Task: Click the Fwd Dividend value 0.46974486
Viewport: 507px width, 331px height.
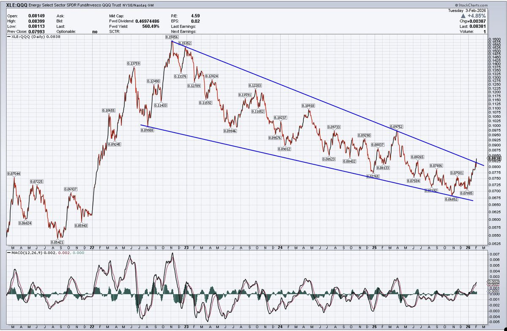Action: click(x=147, y=21)
